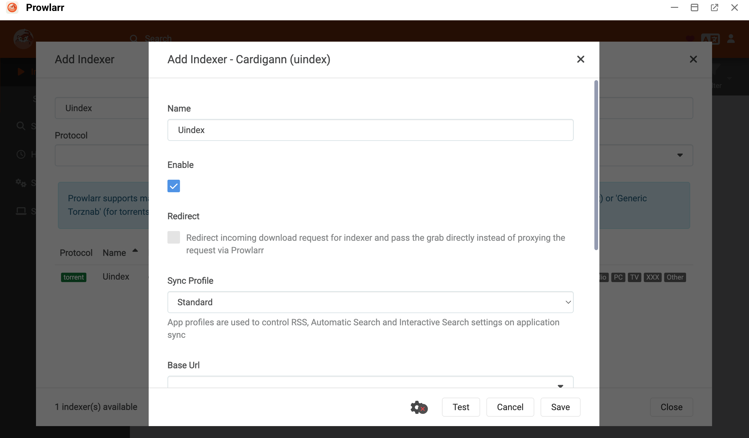Disable the Enable checkbox for the indexer
The height and width of the screenshot is (438, 749).
[173, 186]
